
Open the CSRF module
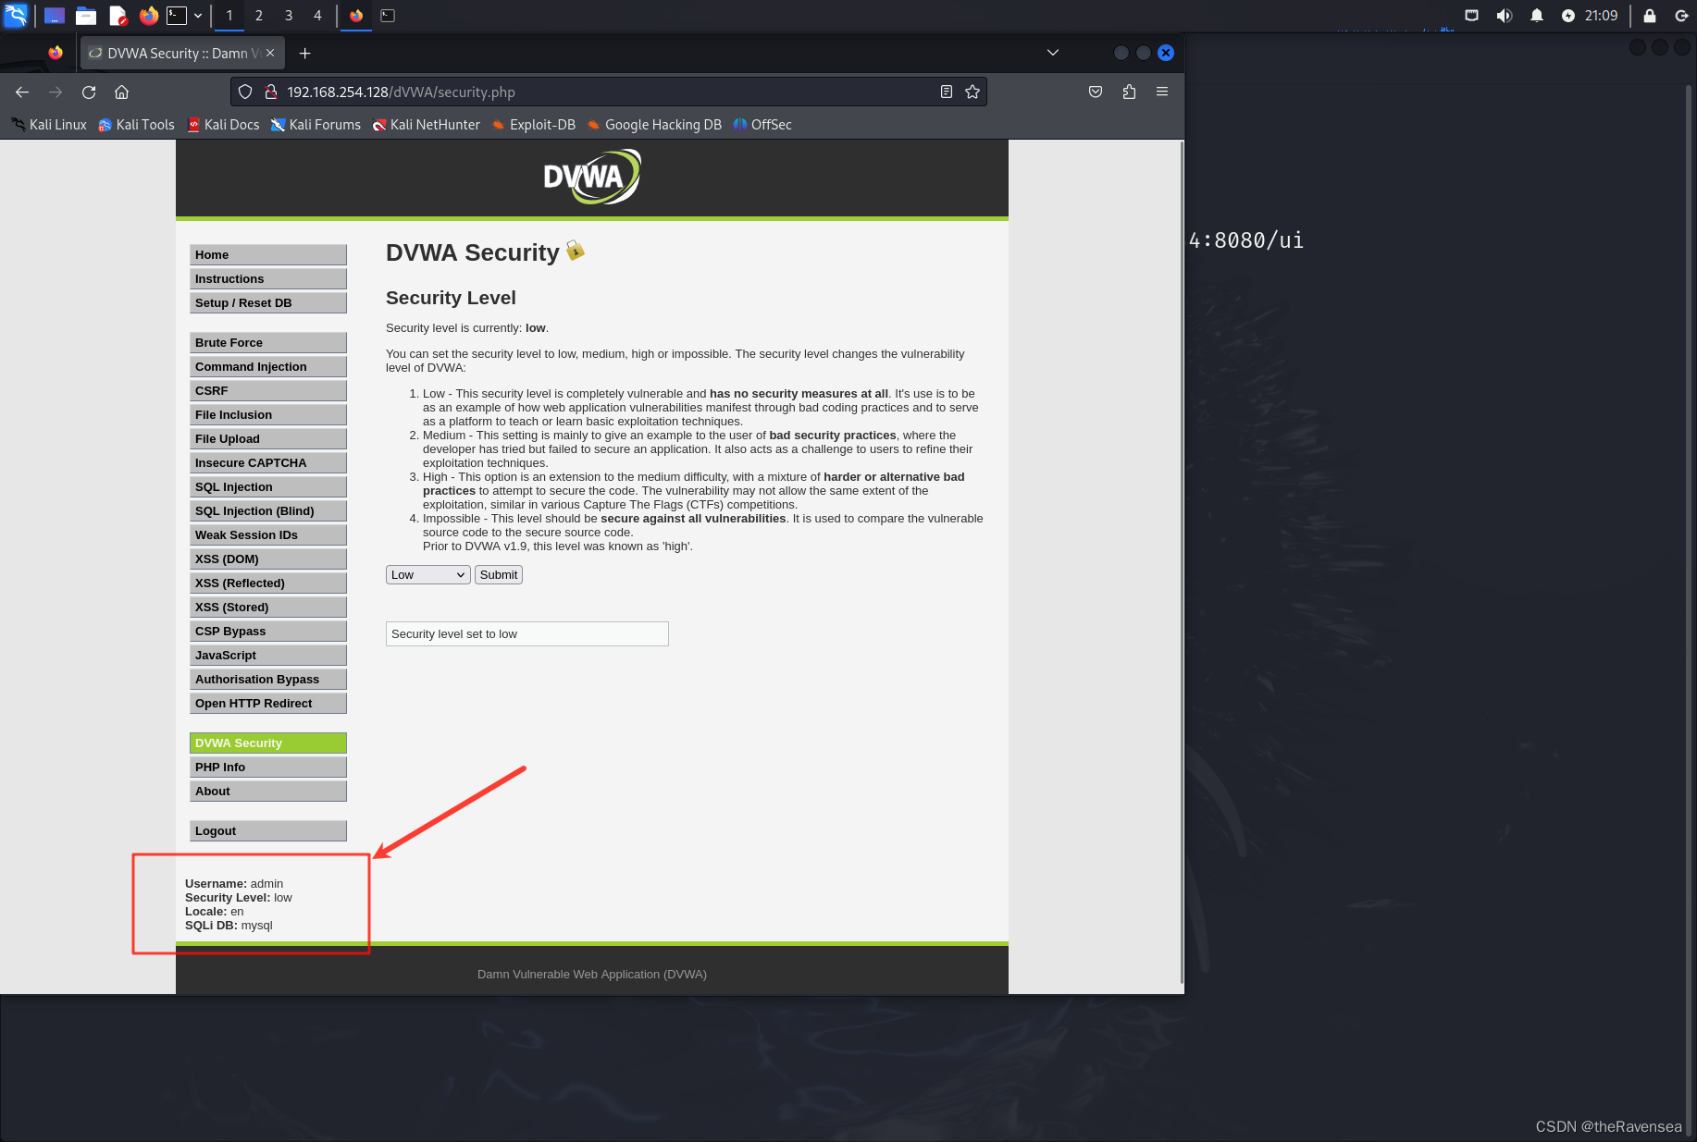pyautogui.click(x=268, y=391)
